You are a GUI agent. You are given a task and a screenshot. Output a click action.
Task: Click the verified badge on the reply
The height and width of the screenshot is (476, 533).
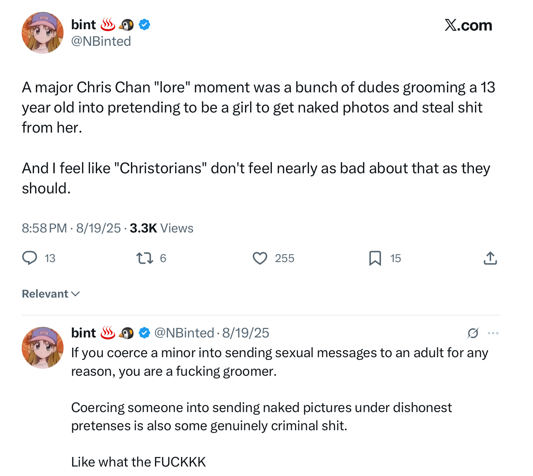point(145,333)
